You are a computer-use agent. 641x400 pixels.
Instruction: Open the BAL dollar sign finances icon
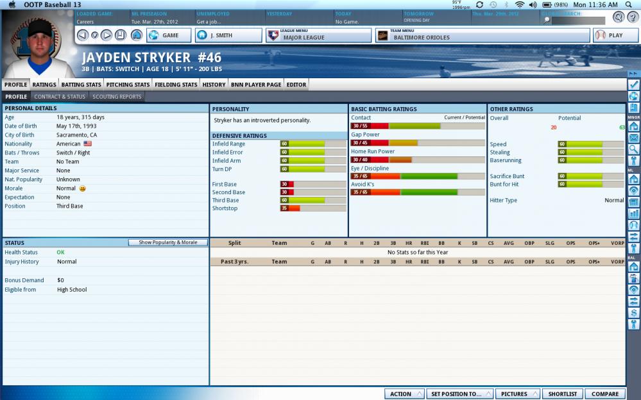tap(634, 313)
